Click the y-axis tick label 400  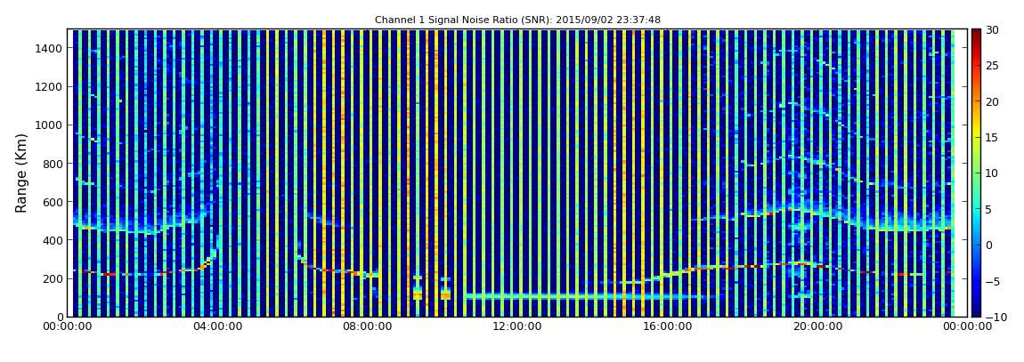(53, 240)
